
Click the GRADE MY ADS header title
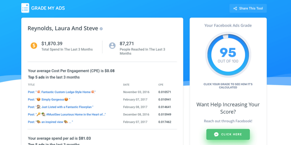coord(48,8)
